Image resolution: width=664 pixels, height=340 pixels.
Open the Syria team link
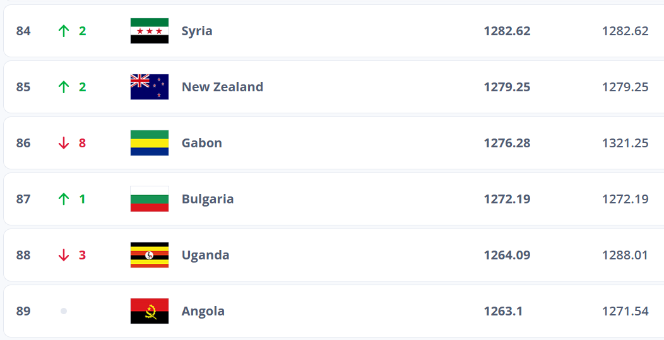tap(197, 31)
